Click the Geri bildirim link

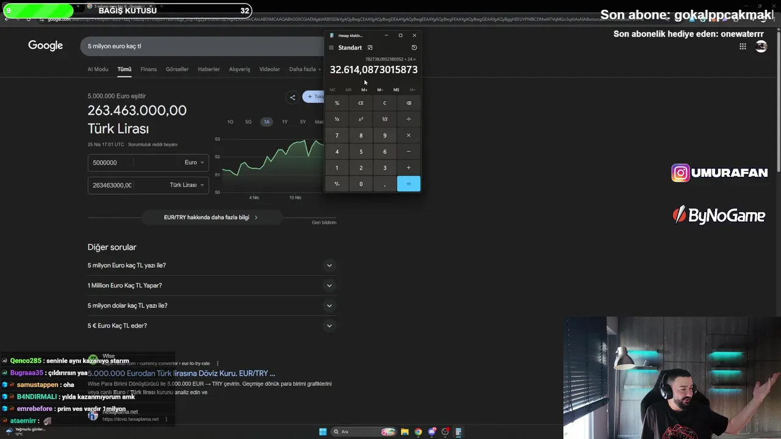(x=324, y=223)
